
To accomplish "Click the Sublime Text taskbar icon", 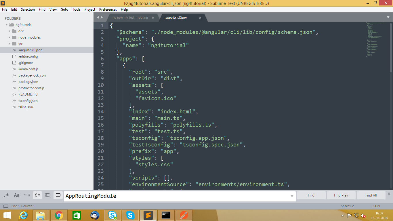I will 148,215.
